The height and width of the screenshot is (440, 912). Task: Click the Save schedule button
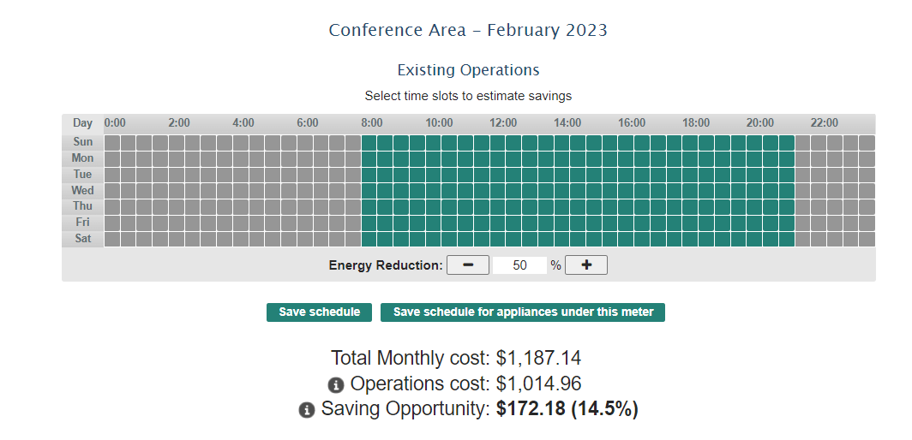(319, 312)
